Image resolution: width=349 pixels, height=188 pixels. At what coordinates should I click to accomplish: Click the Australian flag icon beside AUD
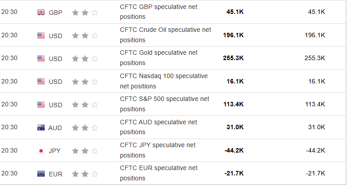(41, 128)
